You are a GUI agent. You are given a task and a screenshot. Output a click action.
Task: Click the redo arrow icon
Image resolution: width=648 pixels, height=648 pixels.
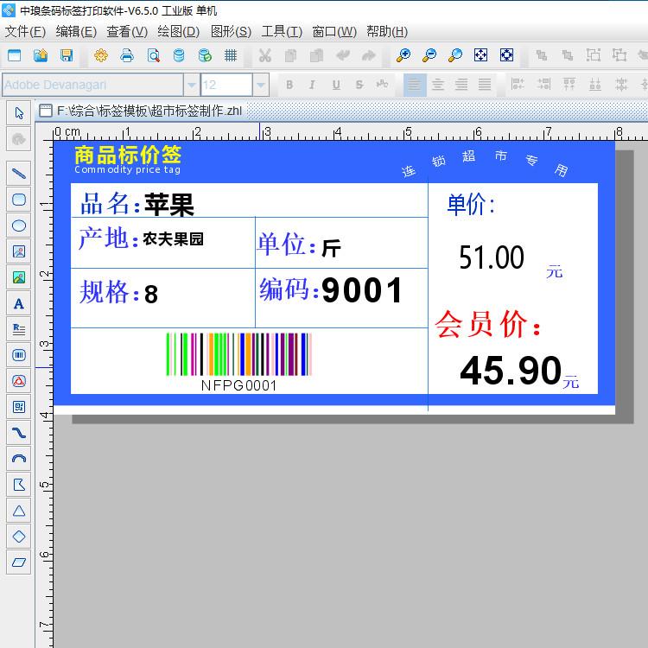pyautogui.click(x=369, y=55)
